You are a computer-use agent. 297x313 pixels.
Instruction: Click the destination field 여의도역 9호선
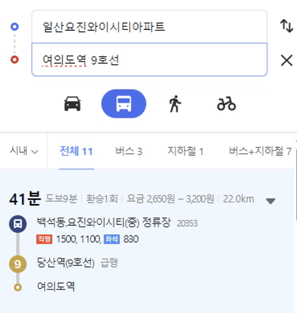click(149, 60)
